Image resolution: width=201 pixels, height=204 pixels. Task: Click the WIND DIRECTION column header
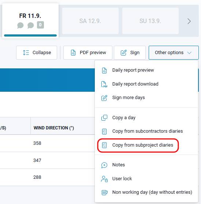[x=54, y=128]
